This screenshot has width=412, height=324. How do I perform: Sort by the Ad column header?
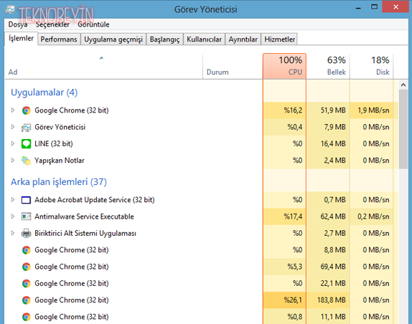click(x=104, y=67)
